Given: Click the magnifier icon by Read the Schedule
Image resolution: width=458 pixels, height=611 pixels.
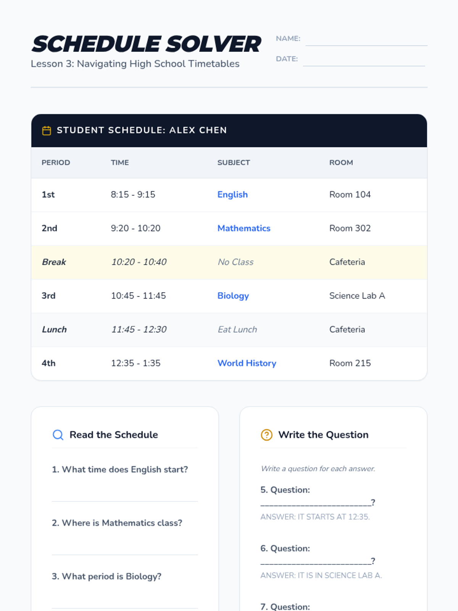Looking at the screenshot, I should click(x=58, y=435).
